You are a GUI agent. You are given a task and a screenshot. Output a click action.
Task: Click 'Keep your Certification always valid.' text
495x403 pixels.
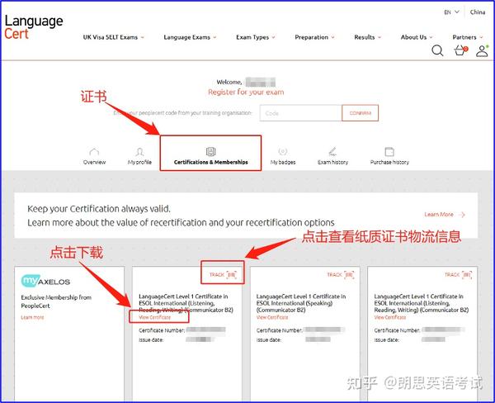(x=99, y=209)
